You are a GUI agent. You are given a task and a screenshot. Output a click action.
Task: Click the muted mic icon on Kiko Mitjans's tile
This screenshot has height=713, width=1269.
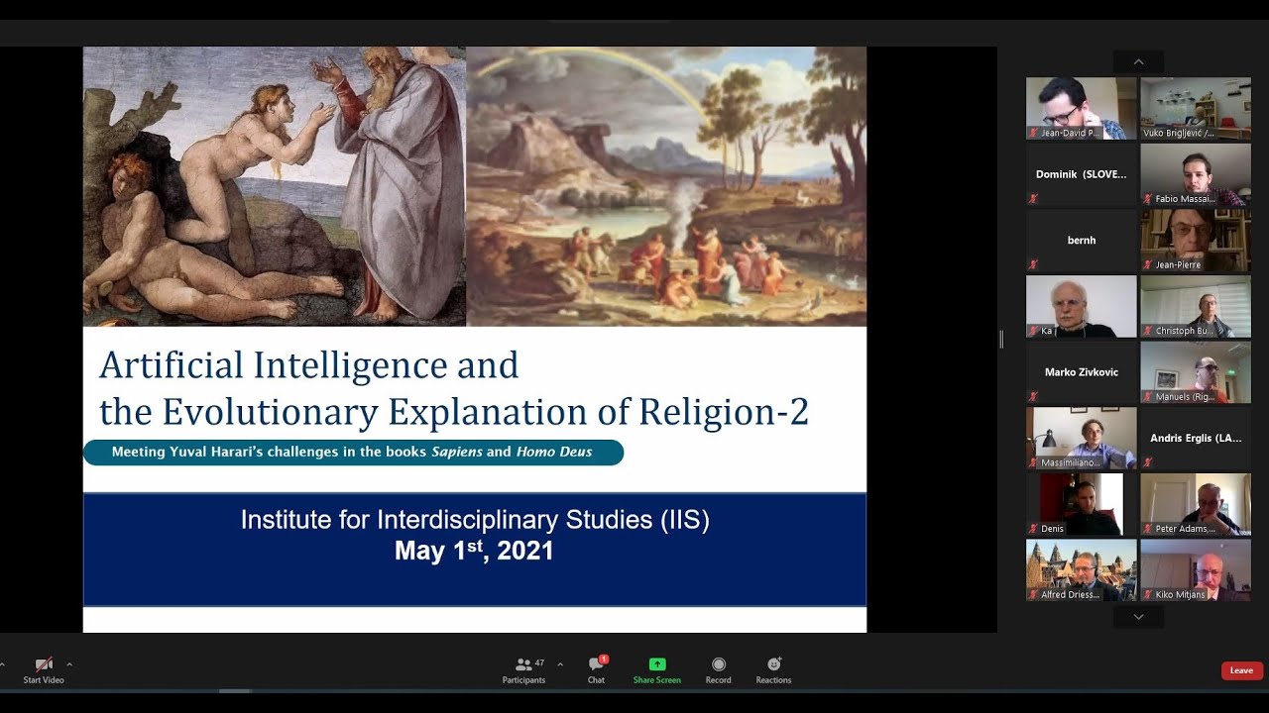coord(1147,594)
